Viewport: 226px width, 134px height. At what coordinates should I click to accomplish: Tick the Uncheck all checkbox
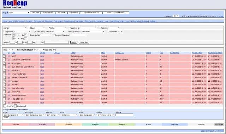[15, 106]
